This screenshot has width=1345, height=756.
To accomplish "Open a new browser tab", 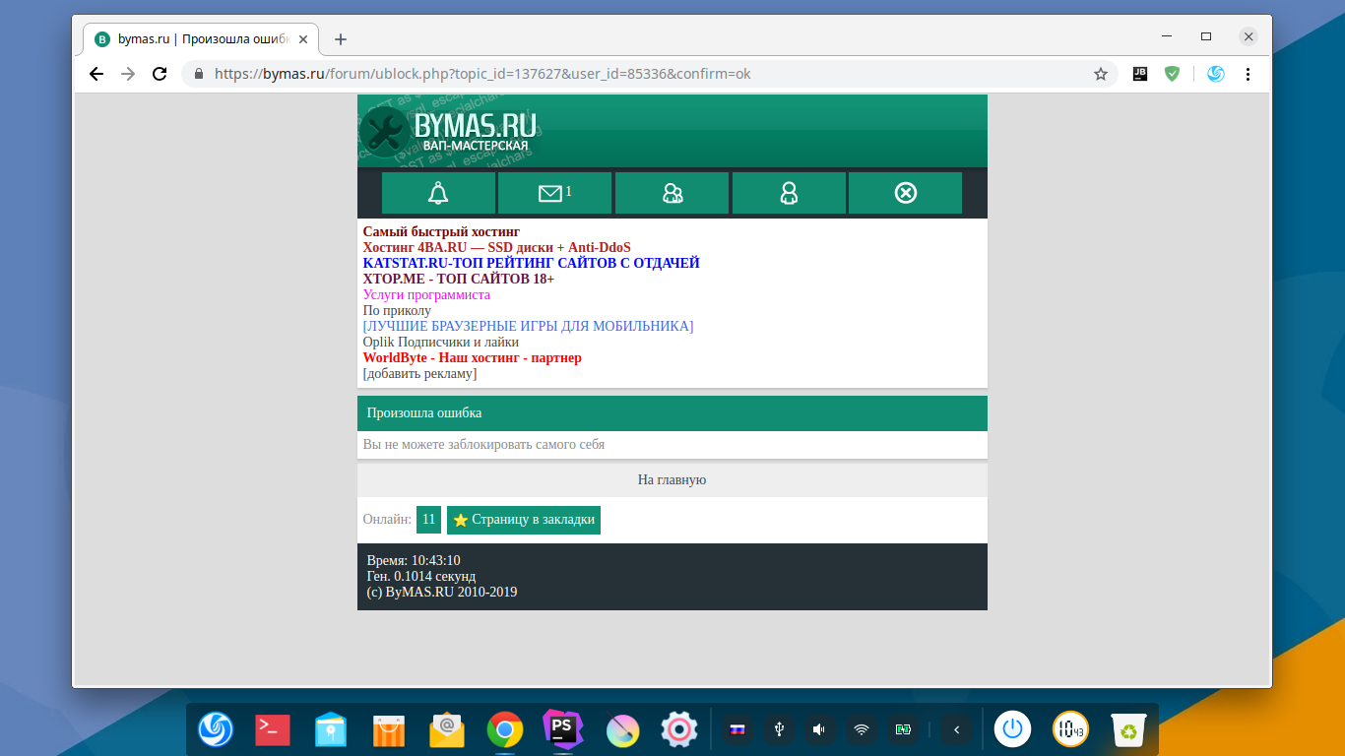I will [x=341, y=39].
